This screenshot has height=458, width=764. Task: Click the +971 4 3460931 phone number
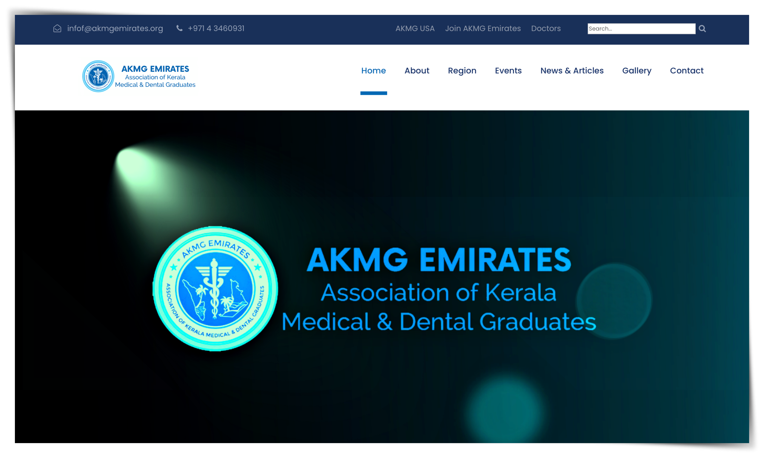click(216, 28)
